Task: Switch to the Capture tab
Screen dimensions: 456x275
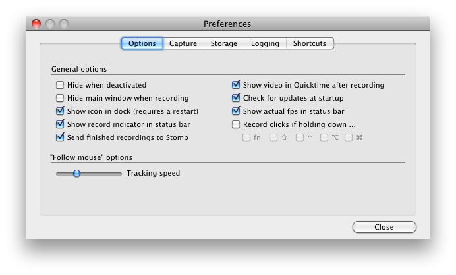Action: [183, 44]
